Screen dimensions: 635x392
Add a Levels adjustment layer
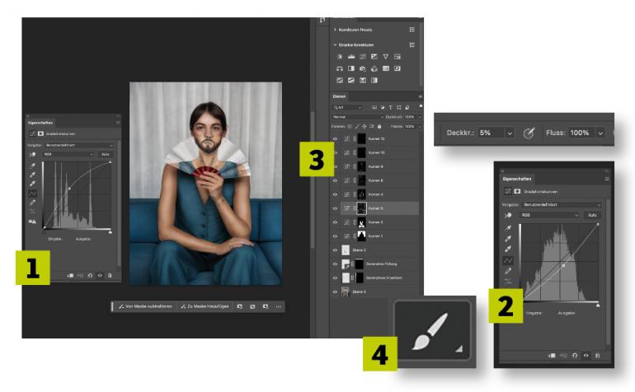pos(351,57)
